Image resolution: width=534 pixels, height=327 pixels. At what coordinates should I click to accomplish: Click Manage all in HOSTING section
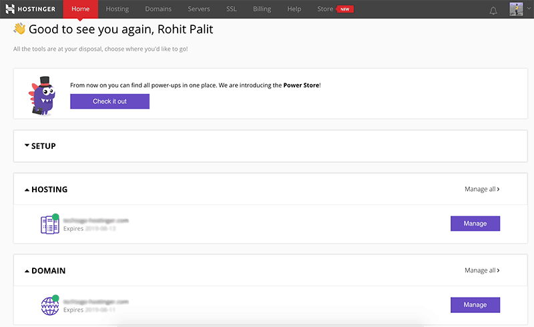tap(482, 189)
